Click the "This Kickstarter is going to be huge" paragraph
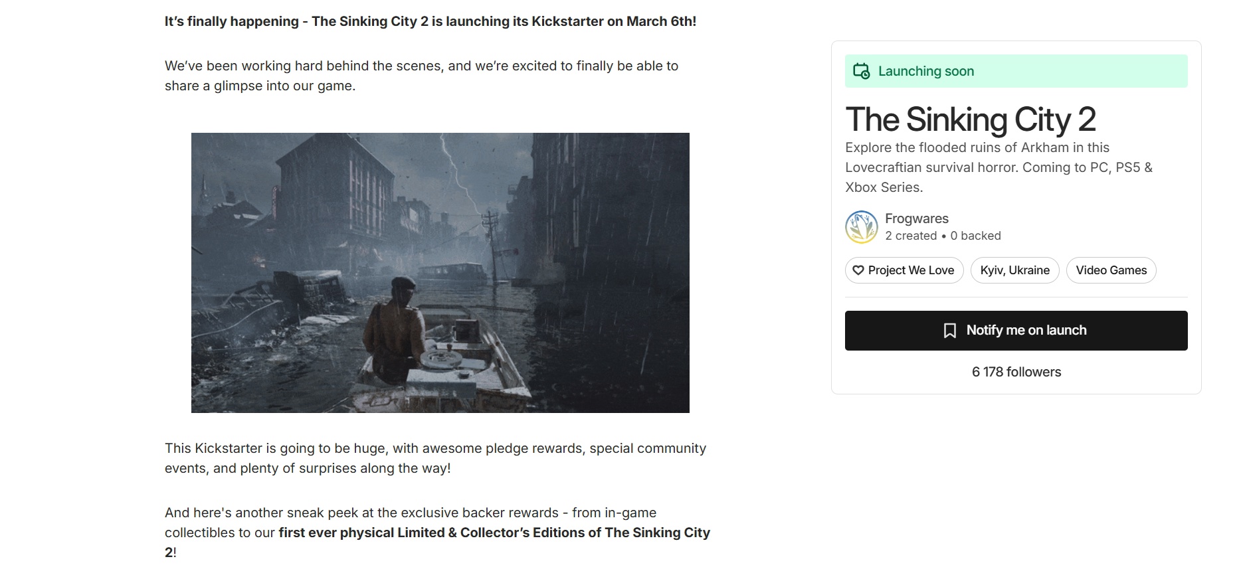 pyautogui.click(x=435, y=458)
